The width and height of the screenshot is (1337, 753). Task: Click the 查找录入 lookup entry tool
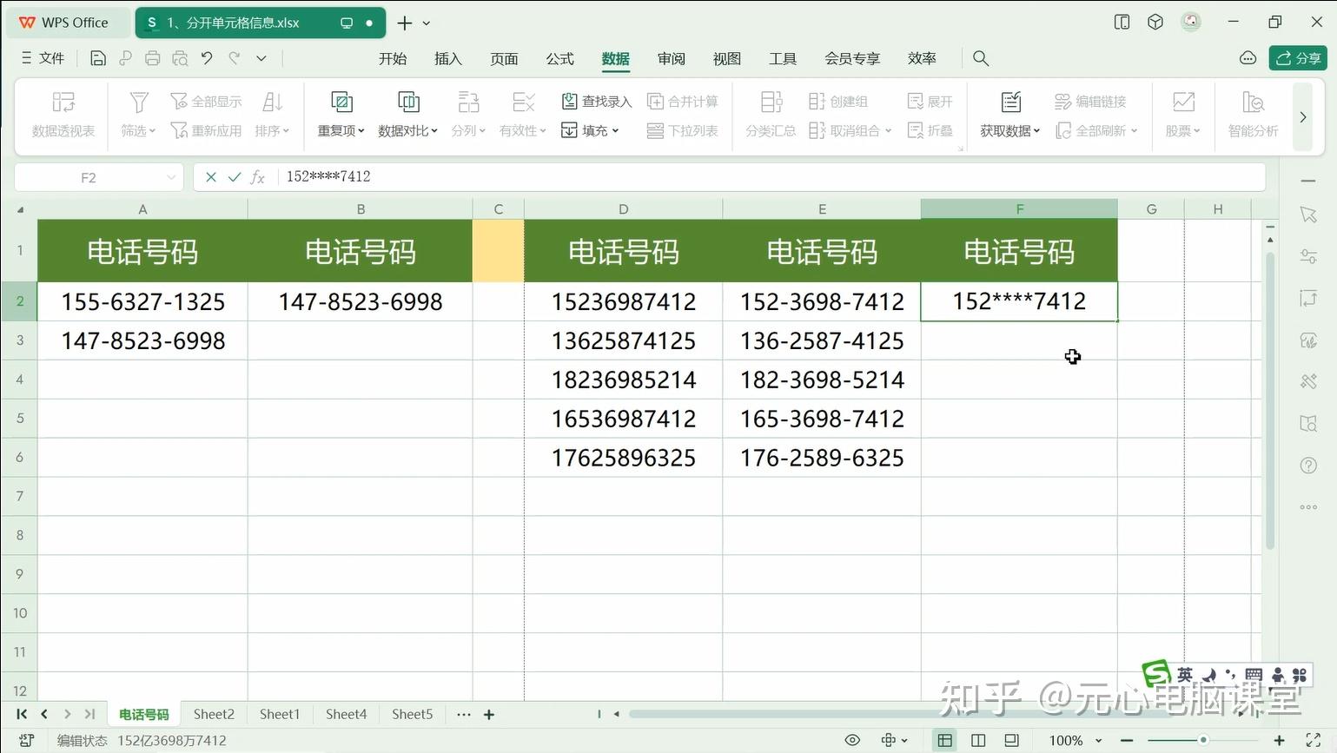pyautogui.click(x=596, y=102)
